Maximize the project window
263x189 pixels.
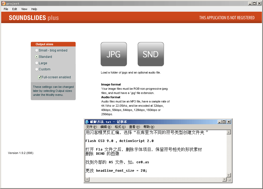click(255, 3)
